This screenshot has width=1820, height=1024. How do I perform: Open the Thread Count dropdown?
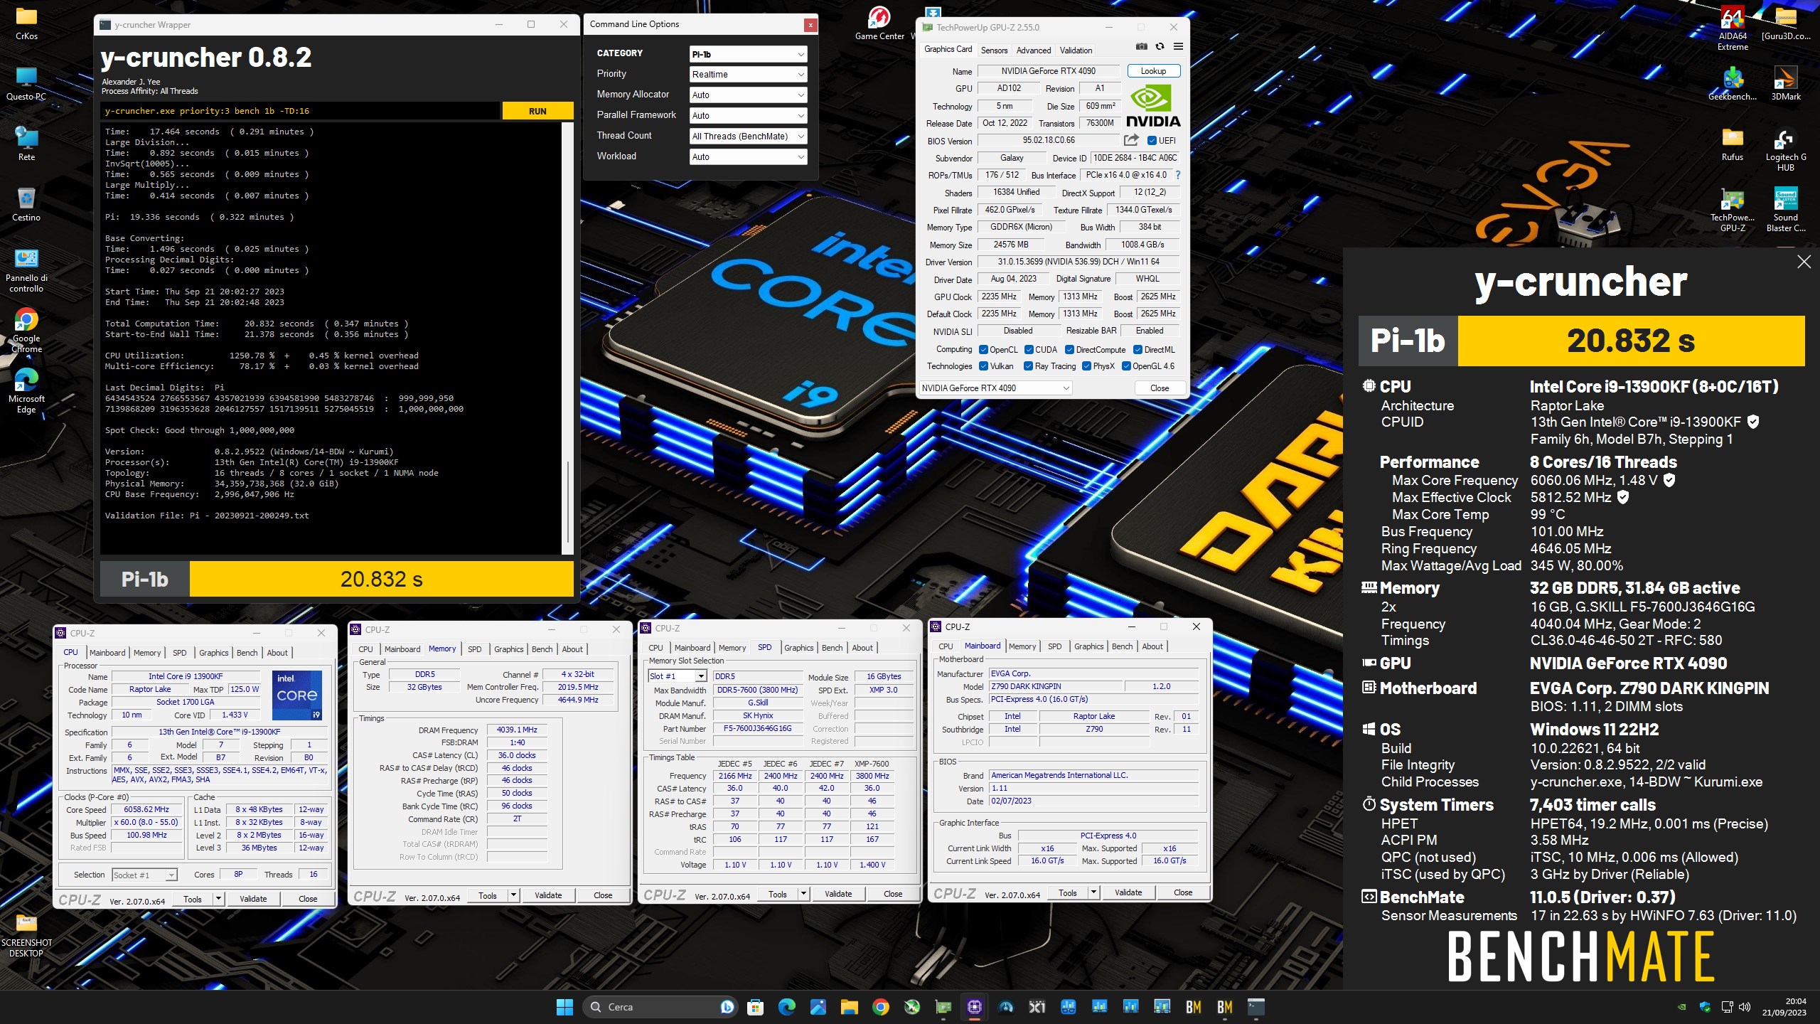pyautogui.click(x=748, y=137)
